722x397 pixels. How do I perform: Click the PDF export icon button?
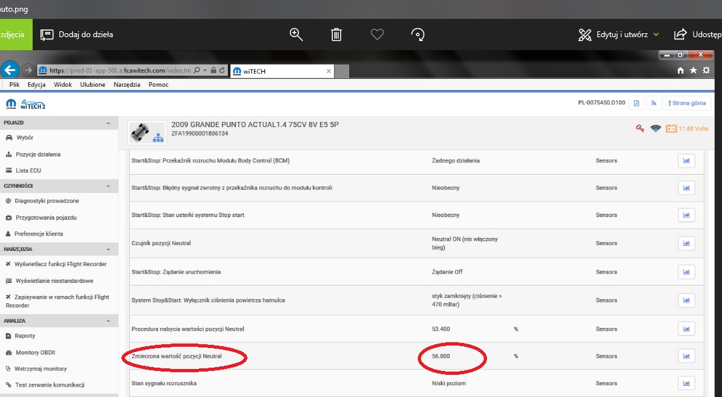[x=636, y=103]
